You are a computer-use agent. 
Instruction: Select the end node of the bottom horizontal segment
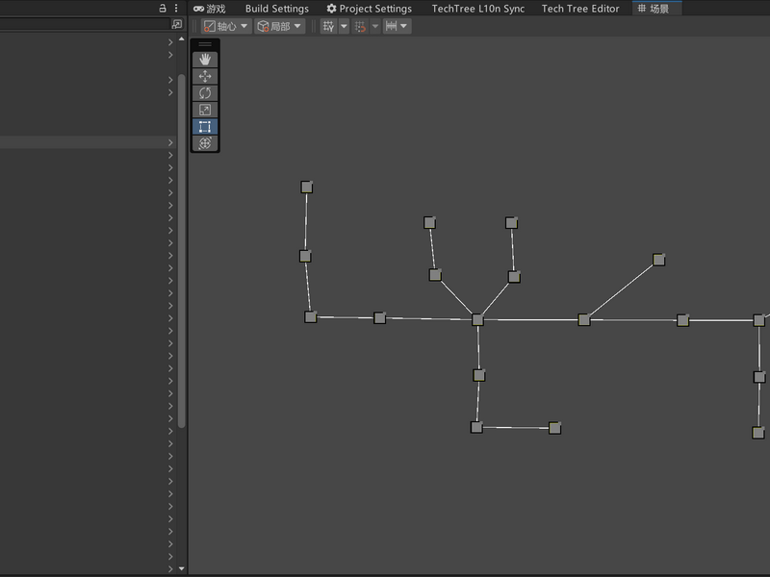(x=554, y=428)
